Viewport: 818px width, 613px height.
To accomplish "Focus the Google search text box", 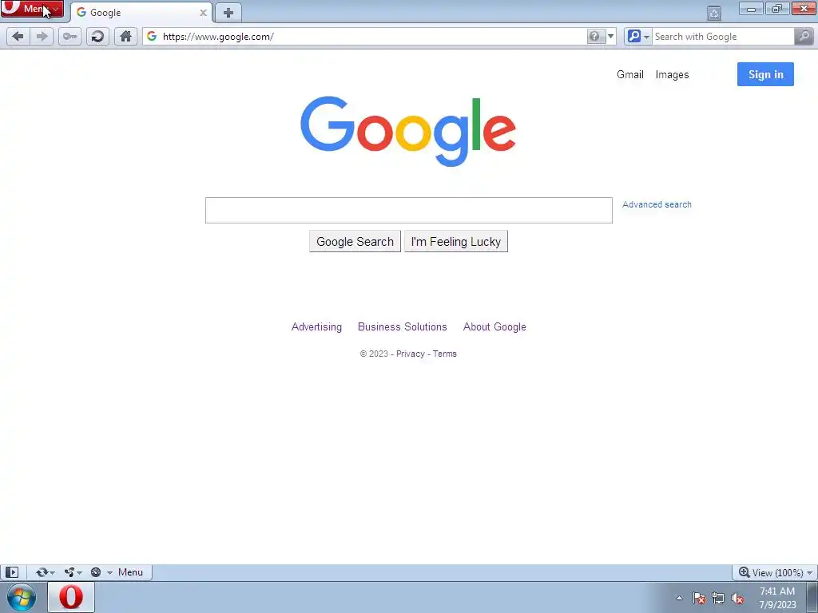I will pos(408,210).
